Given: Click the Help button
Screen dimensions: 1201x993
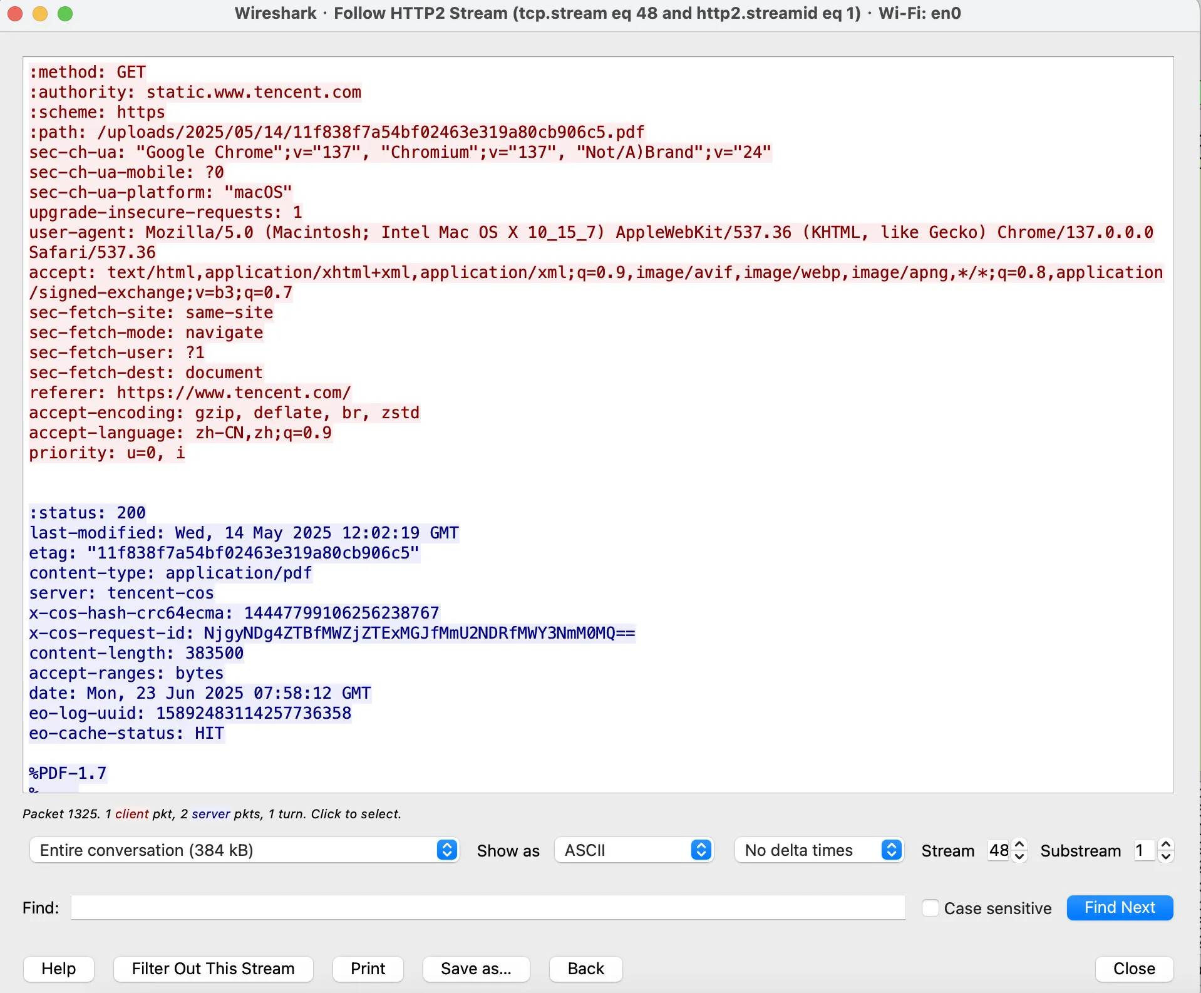Looking at the screenshot, I should (x=59, y=969).
